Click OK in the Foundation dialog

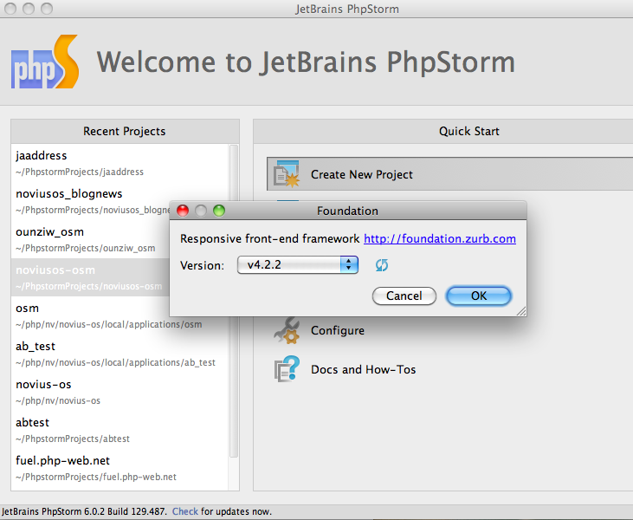[x=479, y=296]
